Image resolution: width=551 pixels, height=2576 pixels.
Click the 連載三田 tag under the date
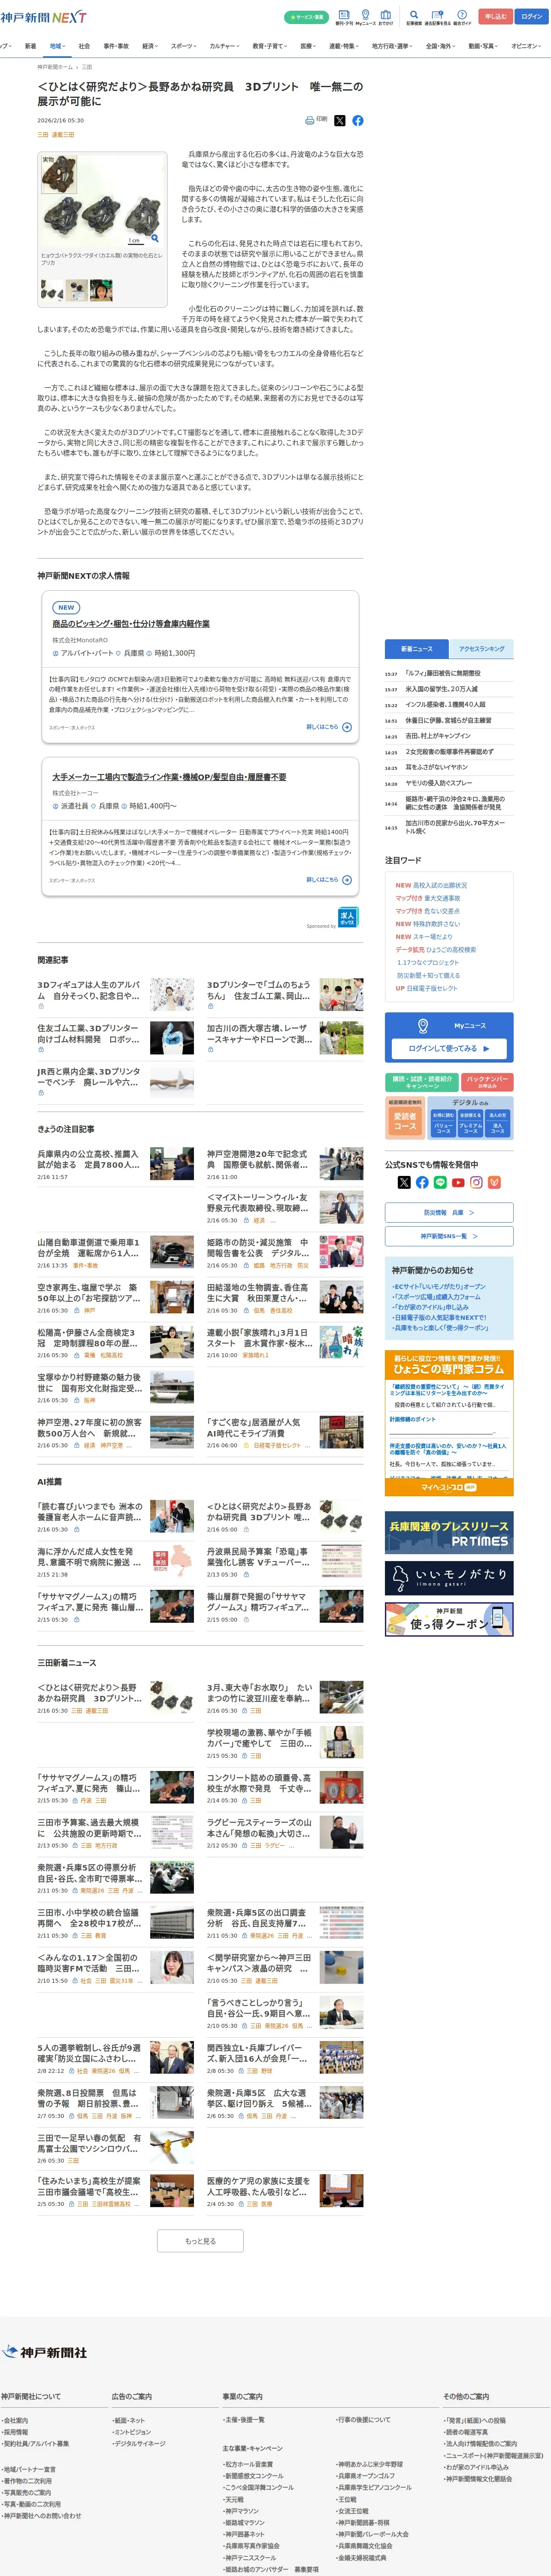coord(63,134)
